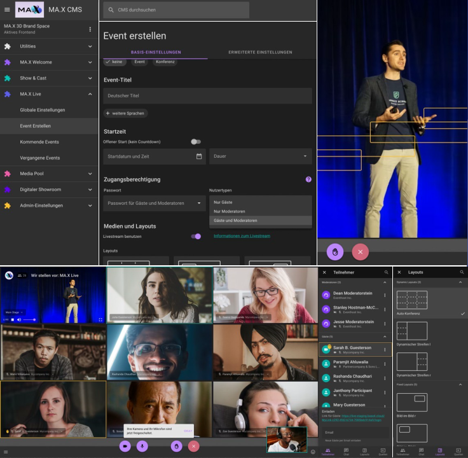Click the calendar icon in Startdatum field
The height and width of the screenshot is (458, 468).
point(199,156)
